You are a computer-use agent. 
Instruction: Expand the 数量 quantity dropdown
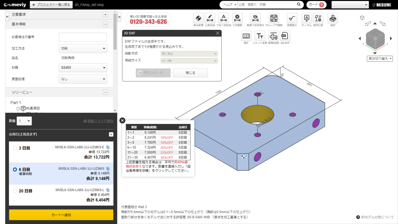pyautogui.click(x=24, y=121)
